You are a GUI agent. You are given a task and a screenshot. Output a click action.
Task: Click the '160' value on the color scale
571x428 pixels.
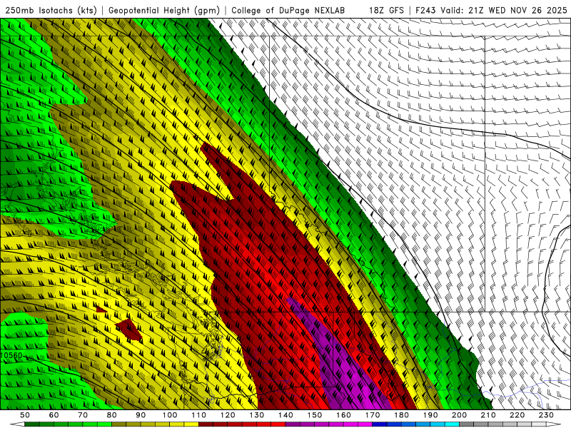tap(343, 415)
